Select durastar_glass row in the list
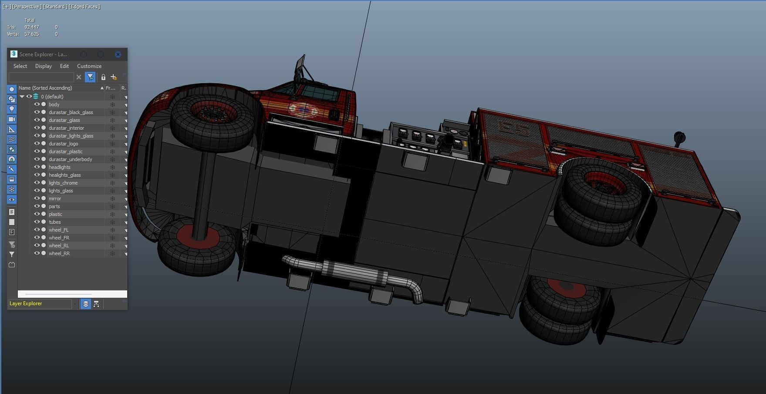 point(64,120)
